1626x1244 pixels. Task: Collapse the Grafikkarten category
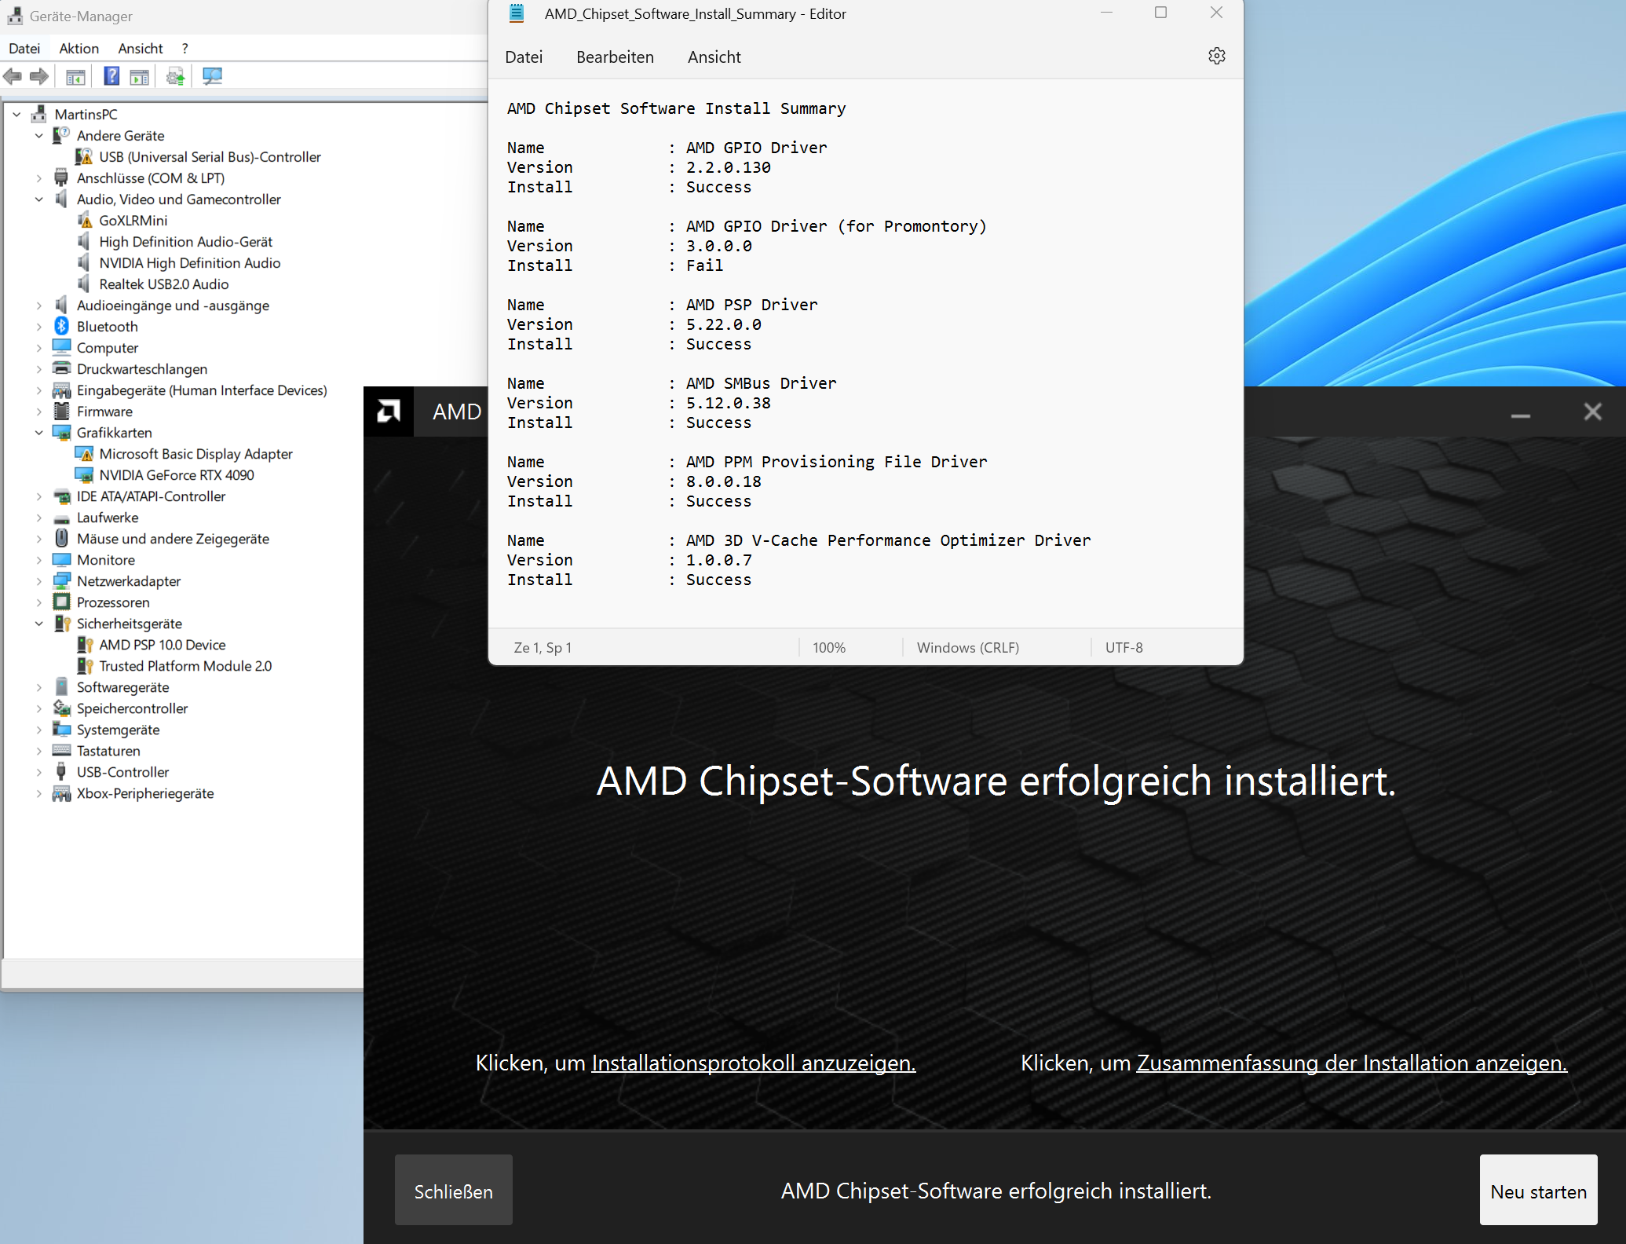tap(38, 433)
